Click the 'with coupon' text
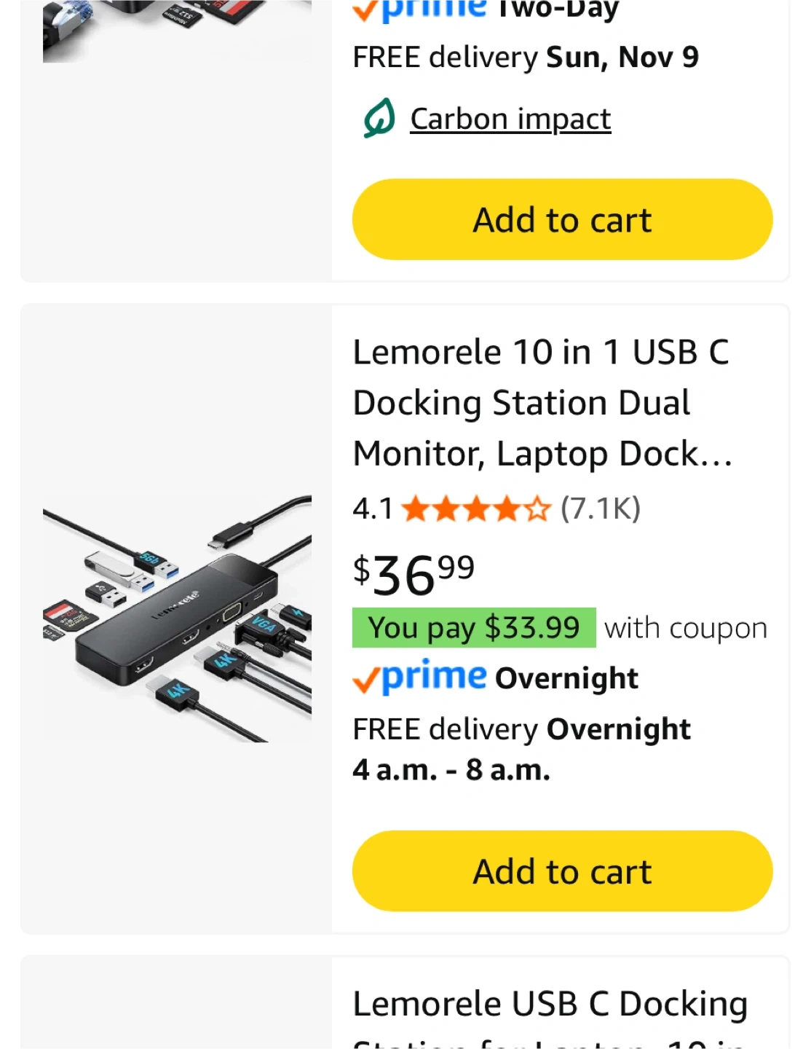Image resolution: width=811 pixels, height=1049 pixels. (686, 628)
